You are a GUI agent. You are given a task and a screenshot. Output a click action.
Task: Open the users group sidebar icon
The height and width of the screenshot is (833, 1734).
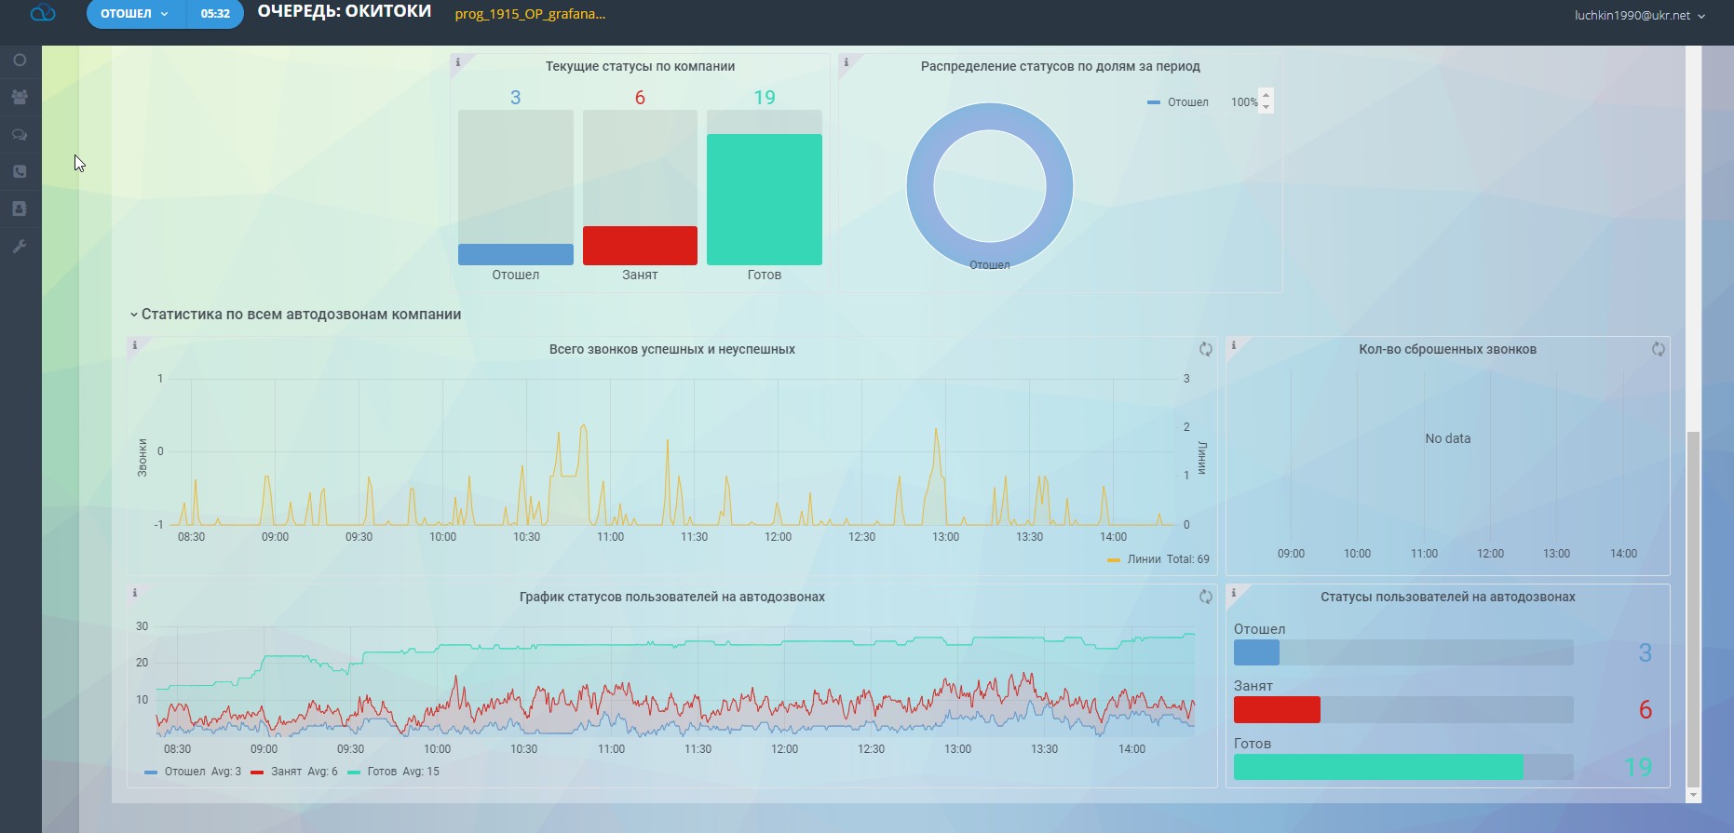click(20, 97)
